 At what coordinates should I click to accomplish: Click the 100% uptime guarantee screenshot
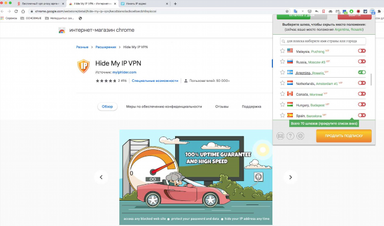[196, 177]
